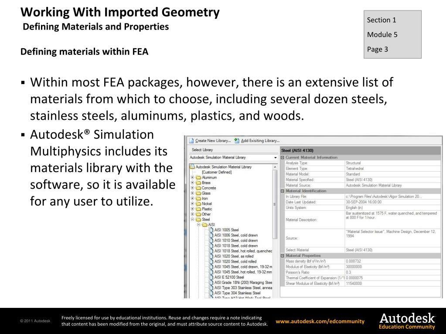The width and height of the screenshot is (446, 334).
Task: Collapse the Current Material Information section
Action: pos(283,157)
